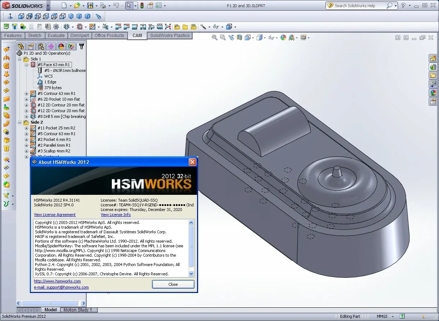Switch to the Motion Study 1 tab
The width and height of the screenshot is (439, 321).
tap(79, 309)
